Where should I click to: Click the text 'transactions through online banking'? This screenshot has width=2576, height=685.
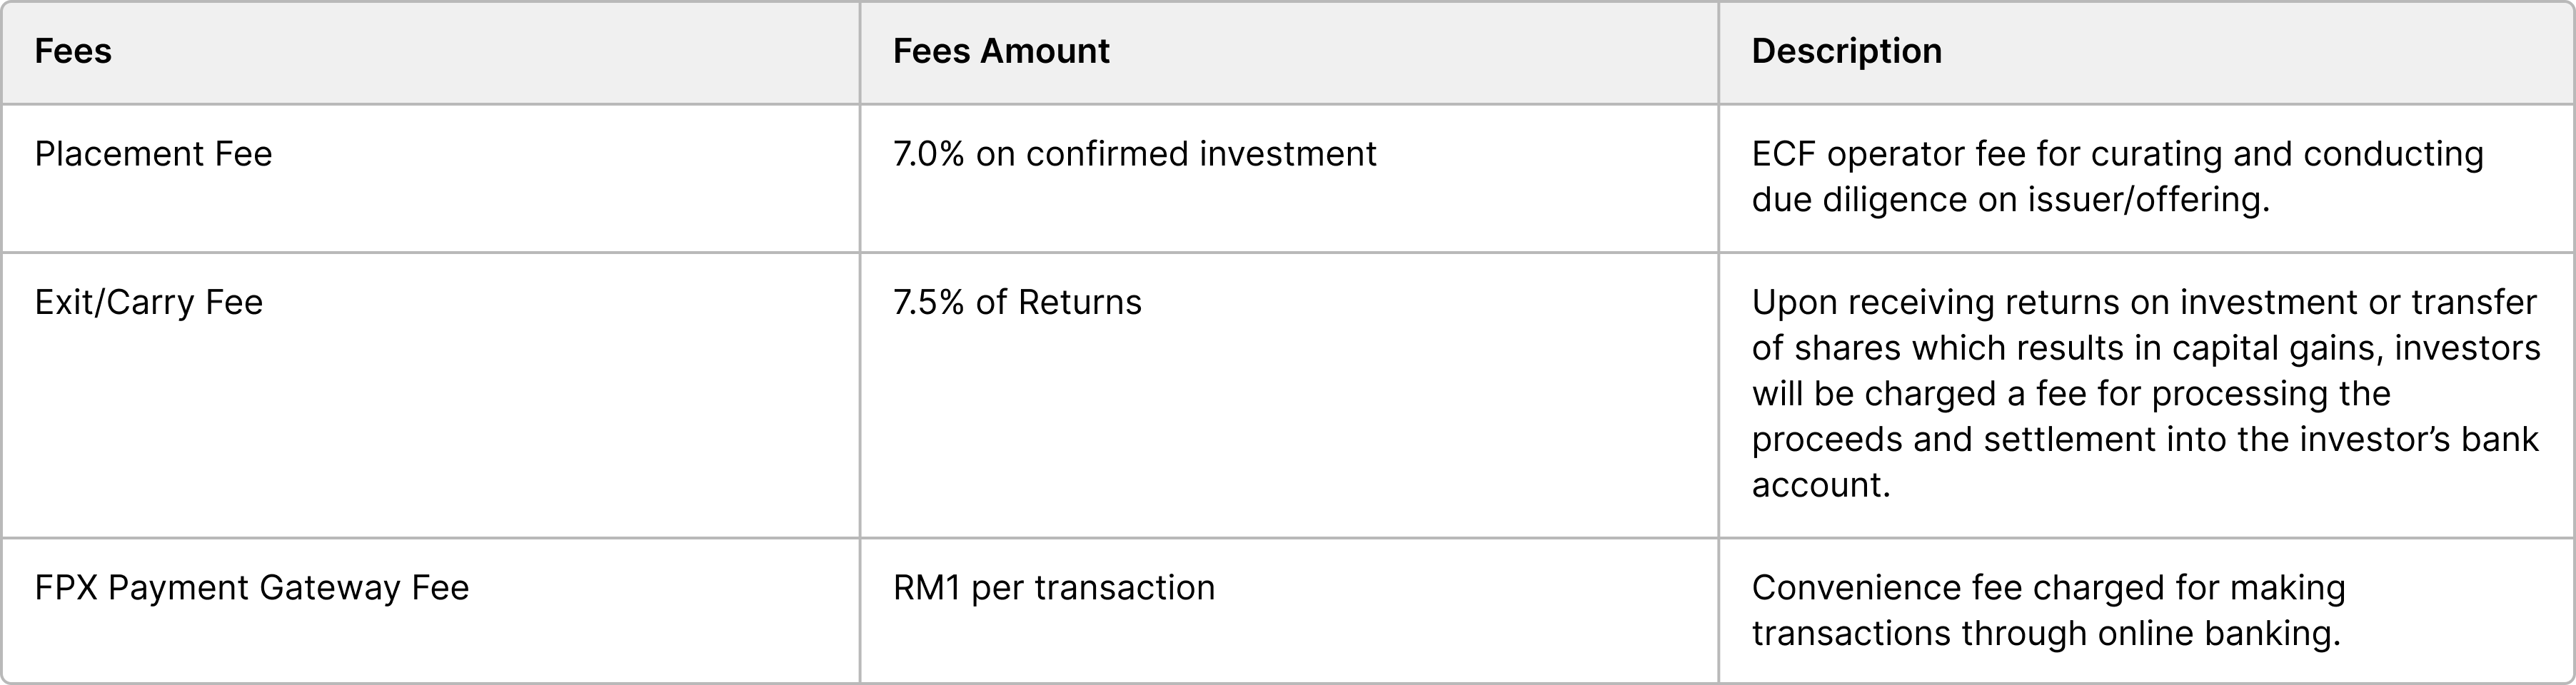pos(2046,633)
